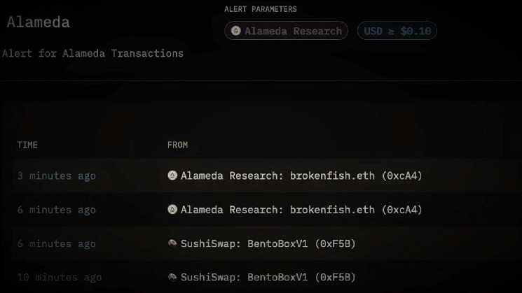This screenshot has width=522, height=293.
Task: Select the '3 minutes ago' timestamp
Action: 56,176
